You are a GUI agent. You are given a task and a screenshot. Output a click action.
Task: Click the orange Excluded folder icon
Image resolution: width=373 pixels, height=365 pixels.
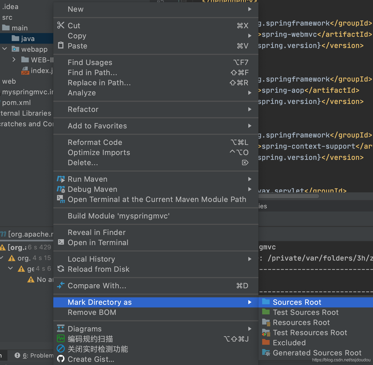266,342
